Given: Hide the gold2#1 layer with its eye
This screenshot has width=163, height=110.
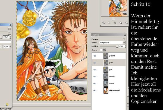Looking at the screenshot, I should click(95, 56).
